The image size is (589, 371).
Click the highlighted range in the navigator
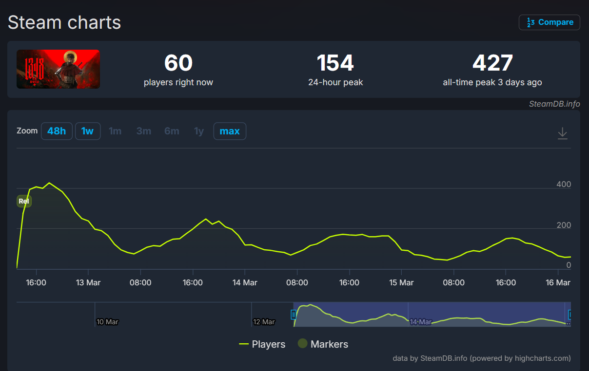432,314
